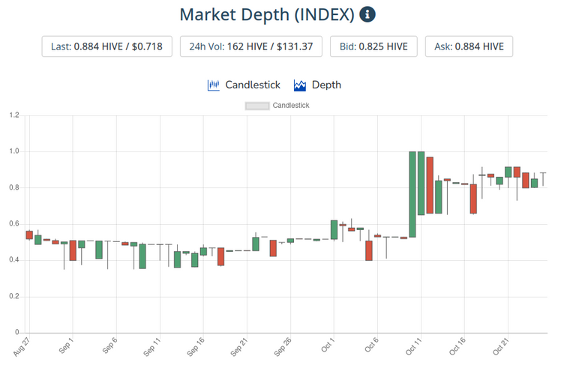Click the 24h Vol 162 HIVE box

click(251, 46)
